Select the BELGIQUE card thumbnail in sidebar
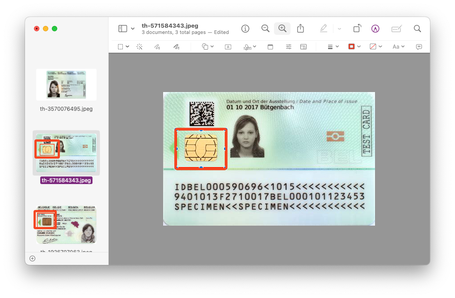The image size is (455, 298). tap(67, 225)
